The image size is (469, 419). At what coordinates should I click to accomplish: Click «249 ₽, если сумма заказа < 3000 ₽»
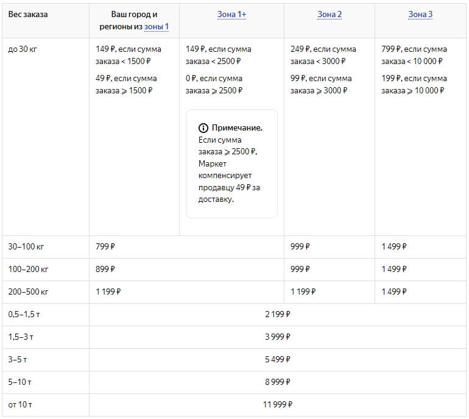click(x=323, y=55)
